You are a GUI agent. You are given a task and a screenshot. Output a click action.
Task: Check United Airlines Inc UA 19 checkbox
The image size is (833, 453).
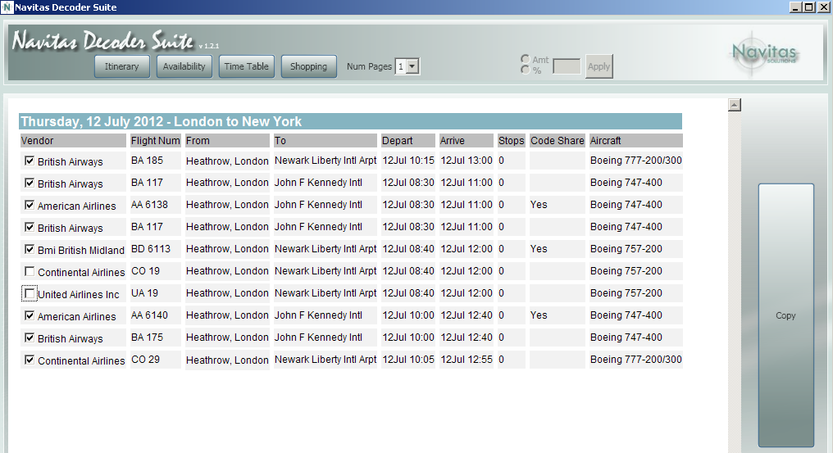tap(30, 293)
